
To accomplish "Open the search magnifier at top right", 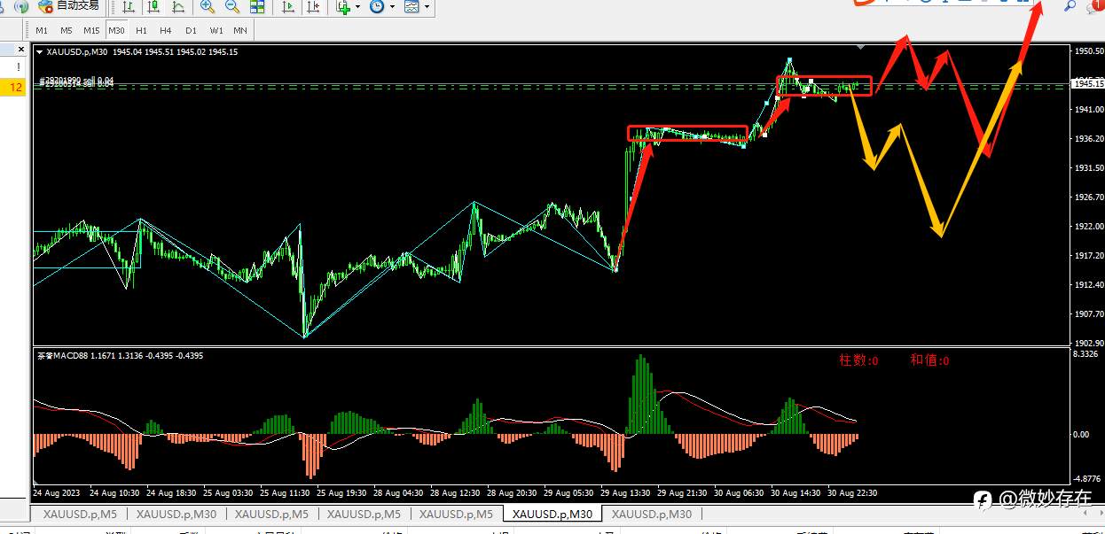I will 1070,6.
